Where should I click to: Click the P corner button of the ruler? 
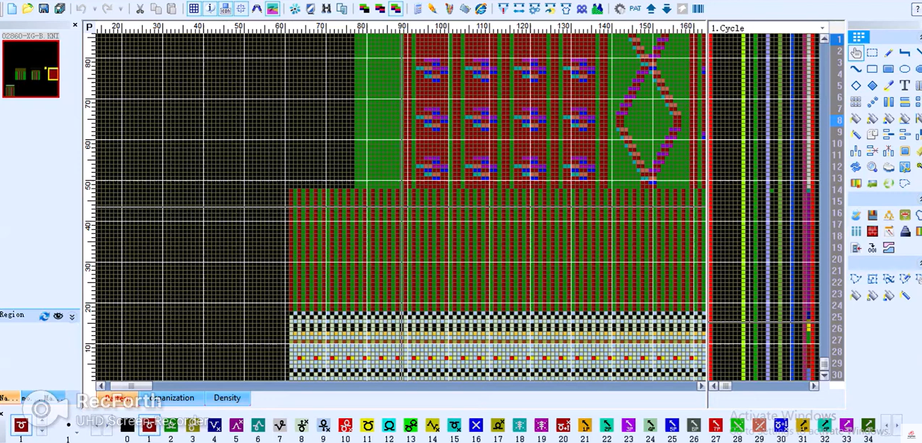(89, 27)
